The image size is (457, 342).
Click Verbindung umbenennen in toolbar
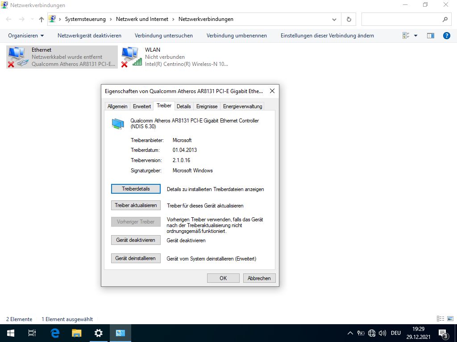point(237,36)
